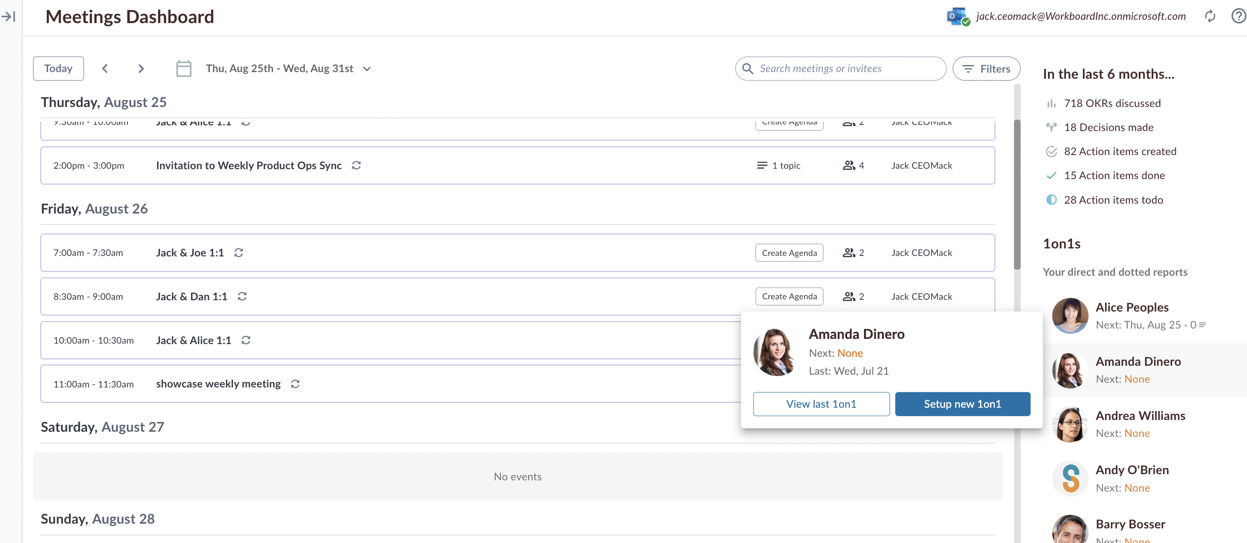The width and height of the screenshot is (1247, 543).
Task: Create Agenda for Jack & Joe 1:1
Action: (x=789, y=253)
